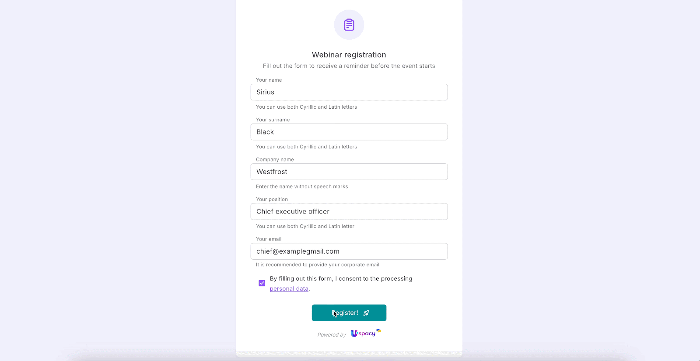Click the clipboard form icon at top
Viewport: 700px width, 361px height.
pos(349,25)
